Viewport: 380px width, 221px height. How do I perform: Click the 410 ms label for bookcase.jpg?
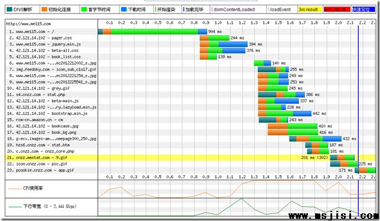coord(325,126)
